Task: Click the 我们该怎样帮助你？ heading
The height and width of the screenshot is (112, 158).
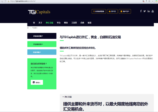Action: pos(39,64)
